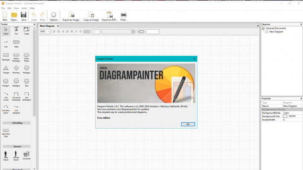Click the BackgroundMode Color value
Viewport: 303px width, 170px height.
(292, 112)
